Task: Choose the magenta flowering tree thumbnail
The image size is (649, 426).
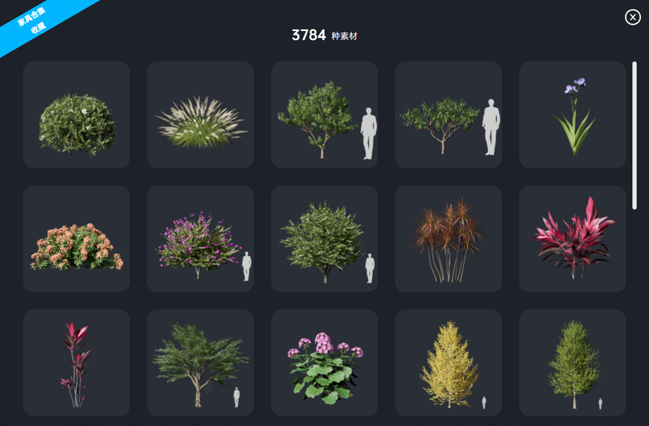Action: 200,239
